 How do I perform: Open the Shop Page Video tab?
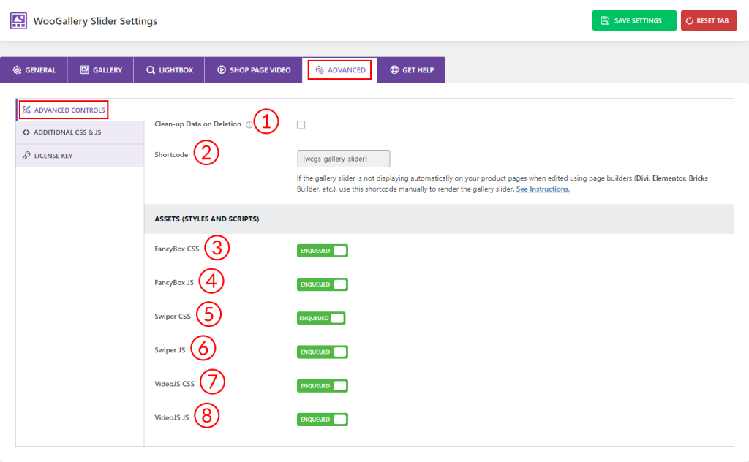tap(254, 69)
